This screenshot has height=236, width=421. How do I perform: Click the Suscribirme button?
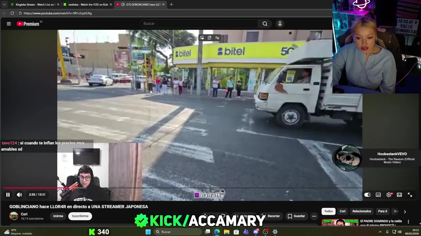point(80,216)
